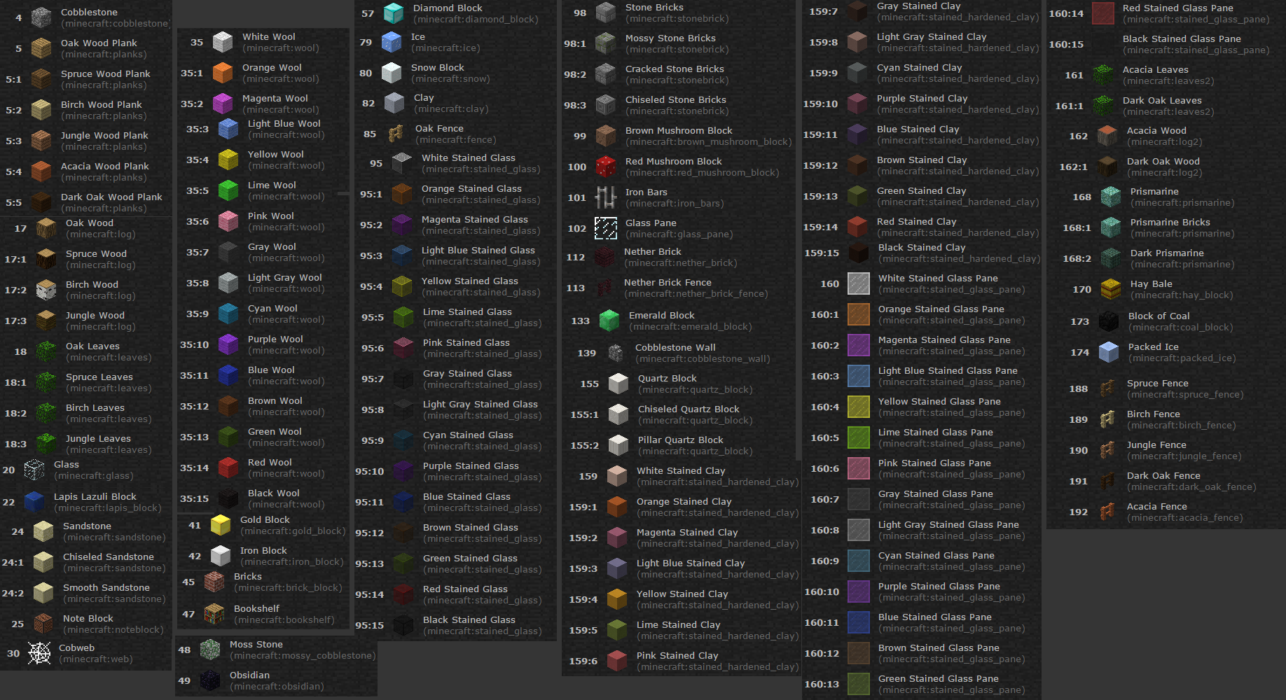Click the 'Dark Oak Fence' label
The width and height of the screenshot is (1286, 700).
pos(1163,475)
